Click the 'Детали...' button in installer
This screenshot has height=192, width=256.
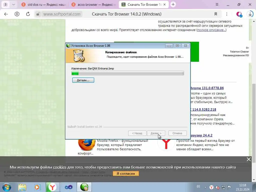click(x=83, y=80)
